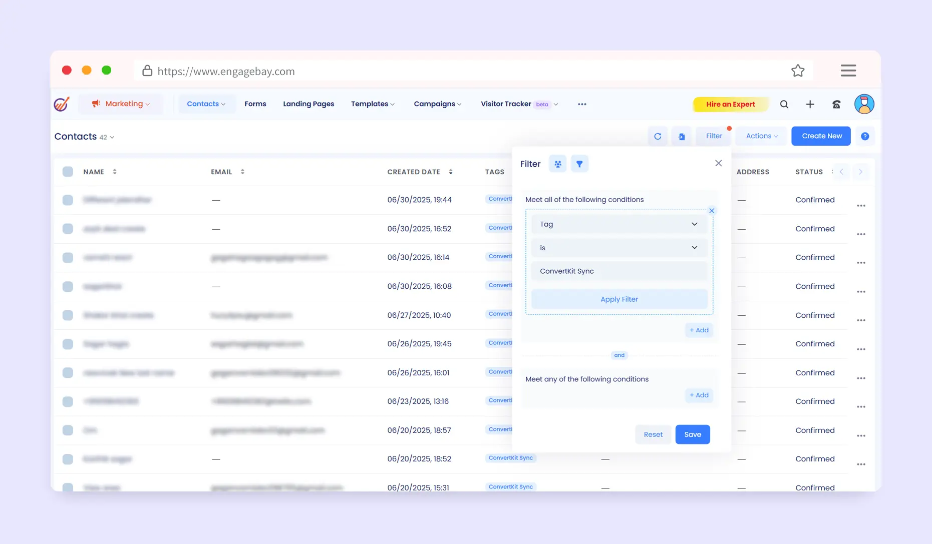Select the contact created 06/30/2025, 16:14
The height and width of the screenshot is (544, 932).
click(68, 258)
